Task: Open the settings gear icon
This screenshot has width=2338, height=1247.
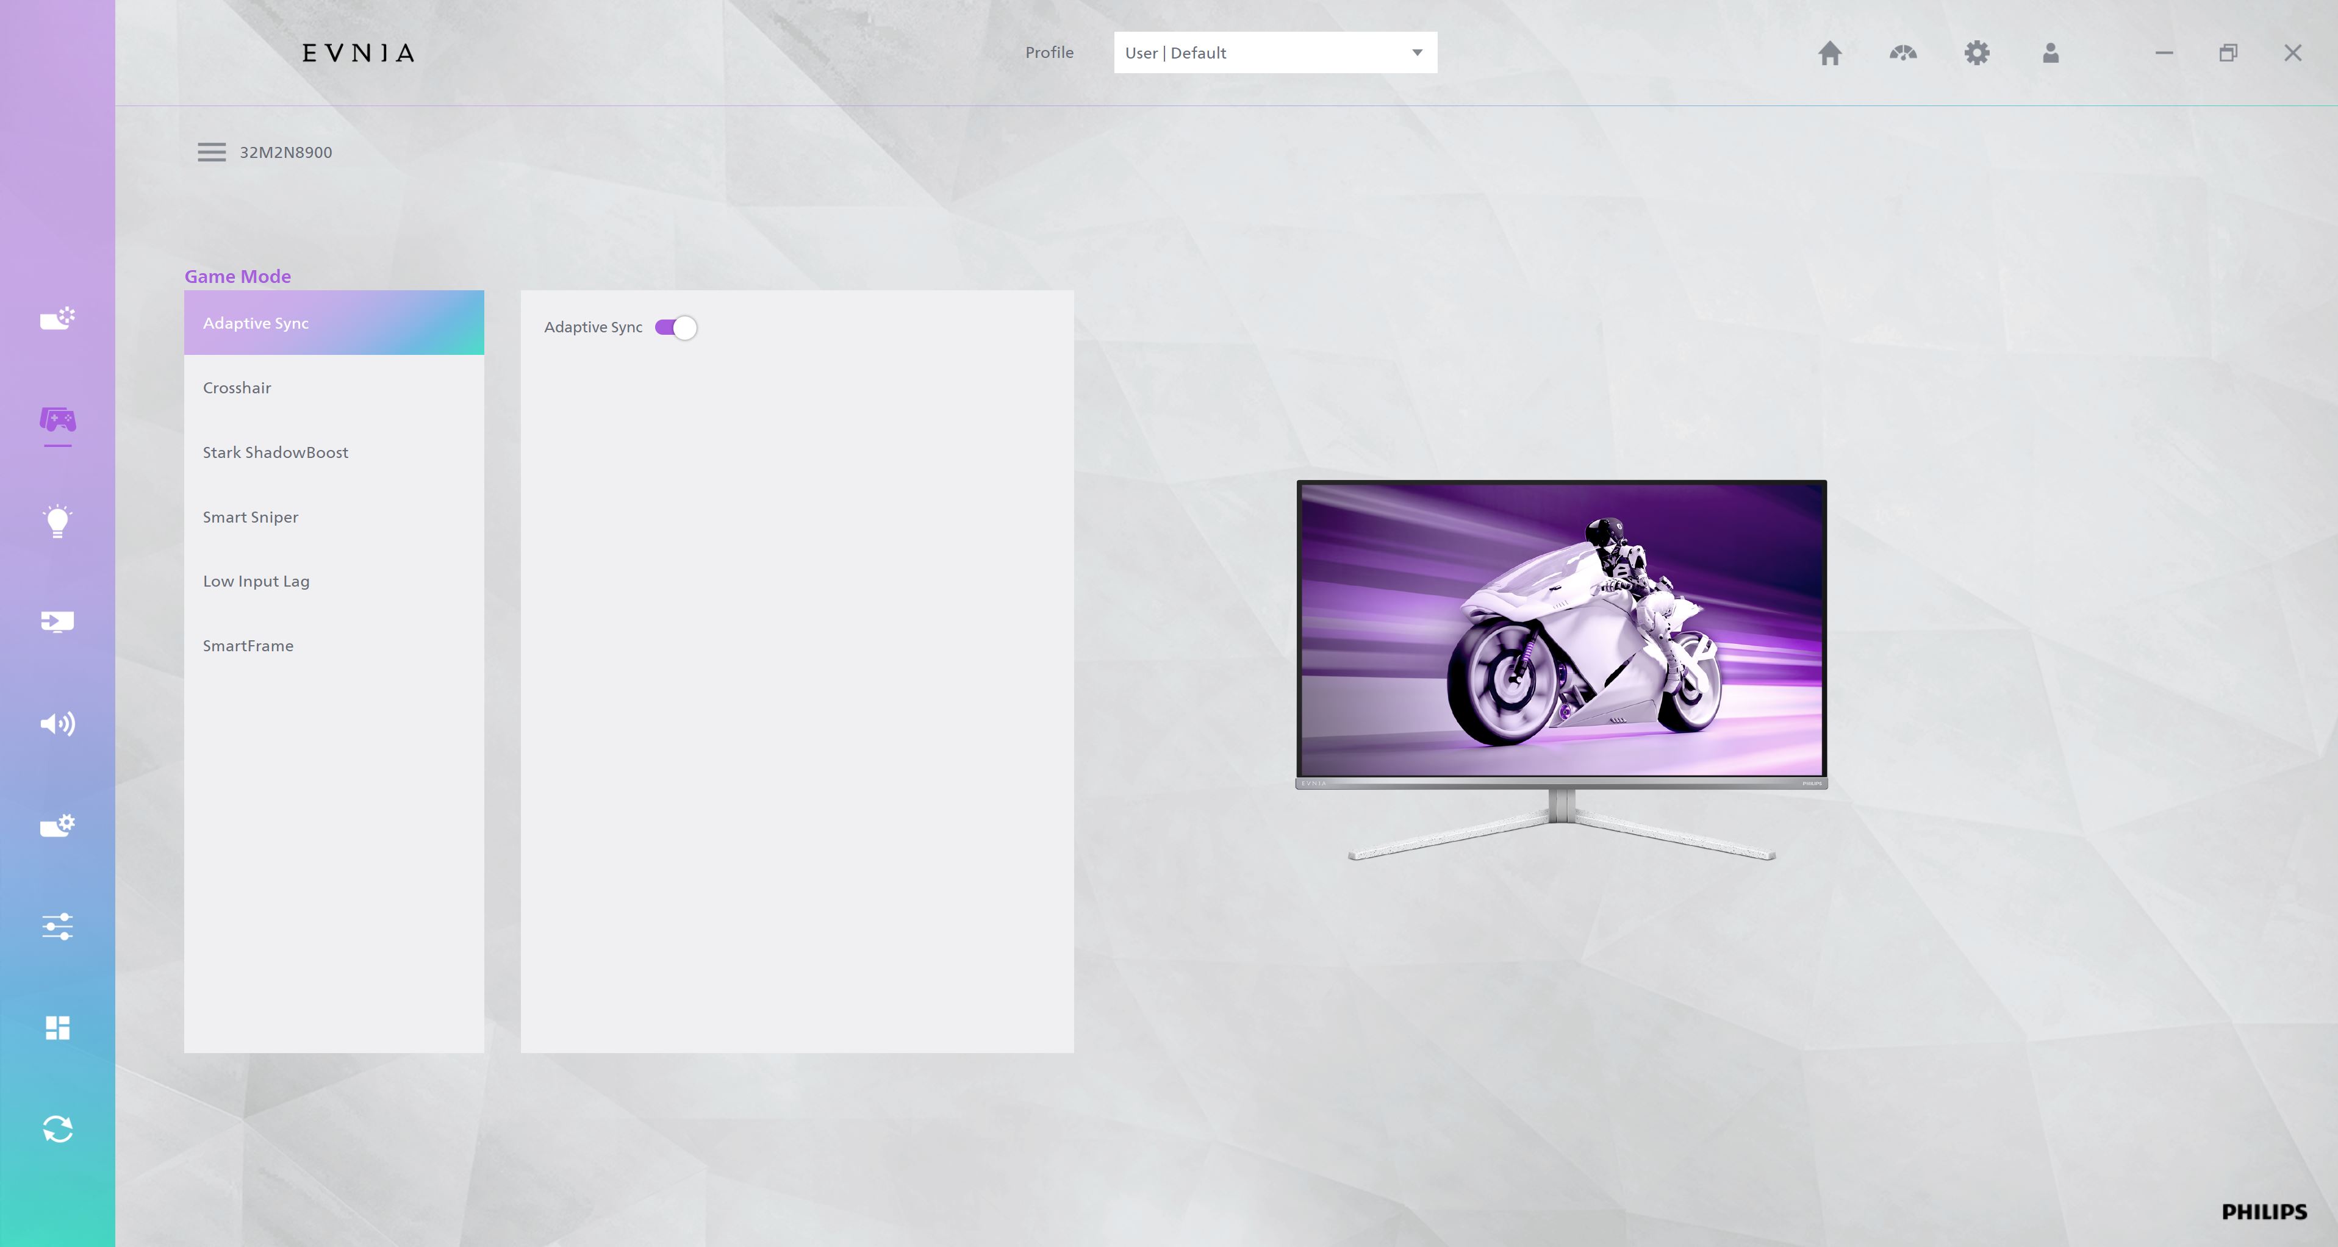Action: (1977, 54)
